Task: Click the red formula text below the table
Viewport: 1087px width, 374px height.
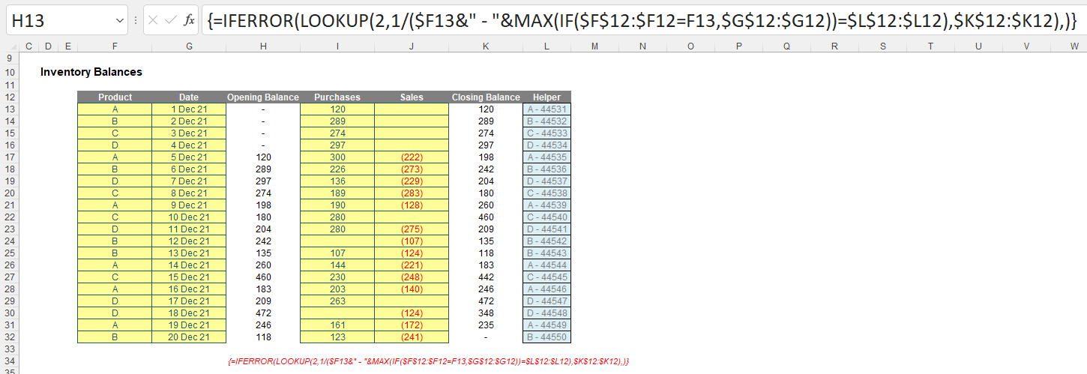Action: point(428,361)
